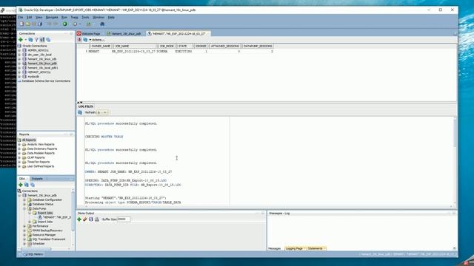Open the Window menu
The image size is (474, 266).
pyautogui.click(x=99, y=17)
